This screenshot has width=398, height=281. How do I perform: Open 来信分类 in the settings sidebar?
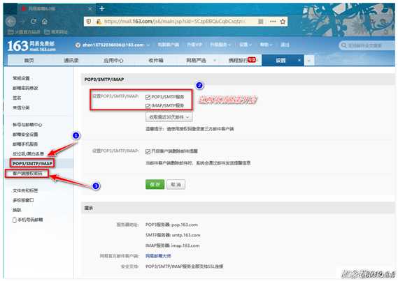tap(21, 107)
